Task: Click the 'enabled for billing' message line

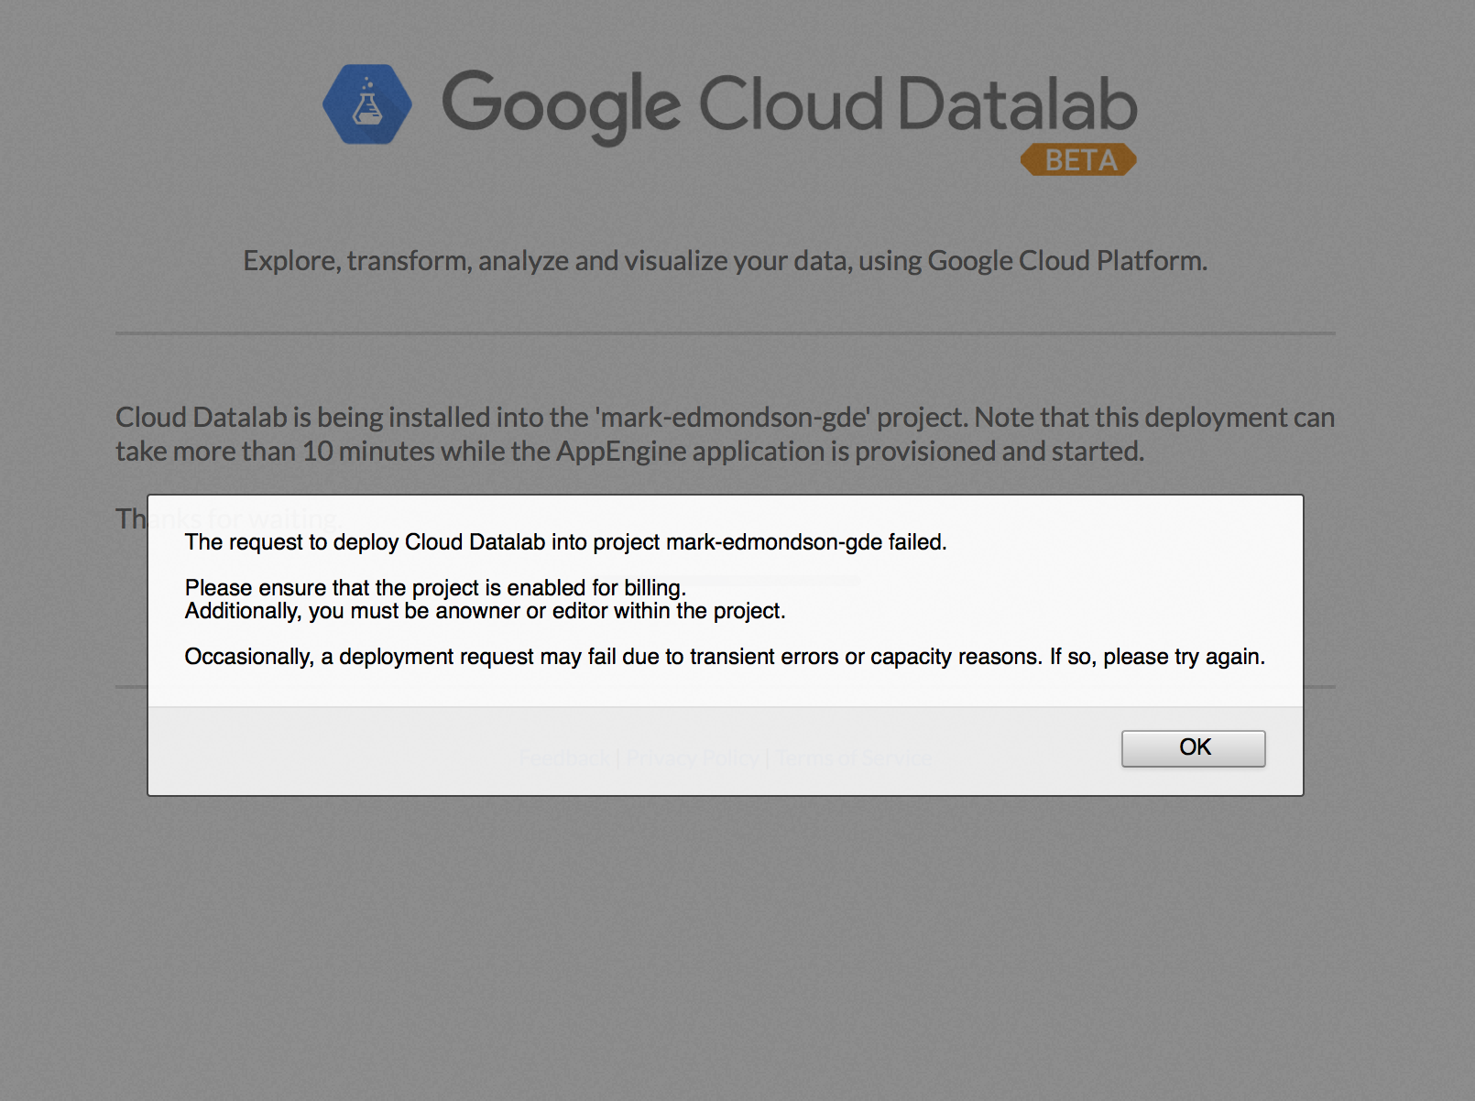Action: (x=435, y=587)
